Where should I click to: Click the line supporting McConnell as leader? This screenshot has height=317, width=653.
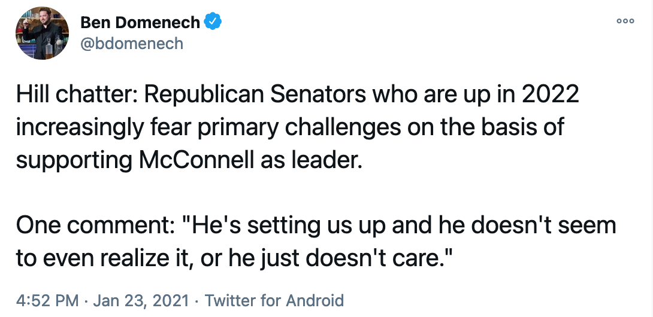(189, 160)
